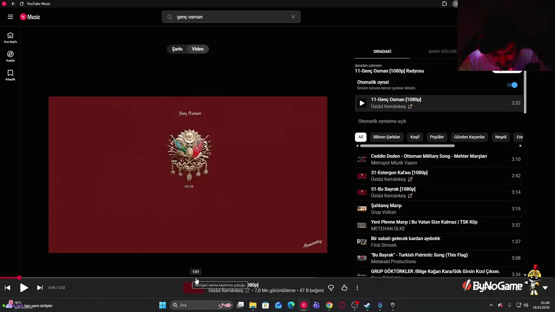The height and width of the screenshot is (312, 555).
Task: Select the All filter chip
Action: (360, 137)
